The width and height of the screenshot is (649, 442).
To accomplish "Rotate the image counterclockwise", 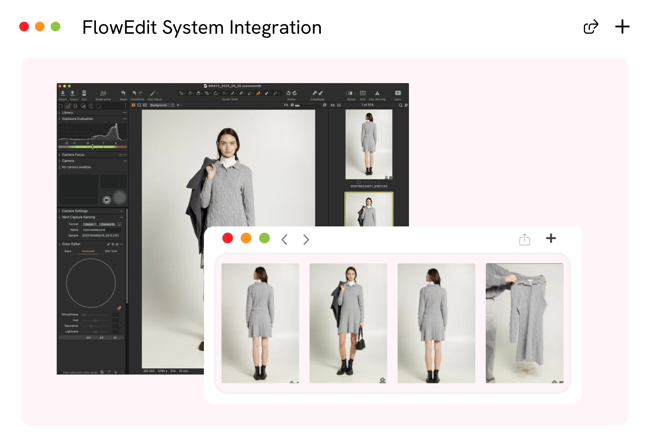I will point(289,93).
